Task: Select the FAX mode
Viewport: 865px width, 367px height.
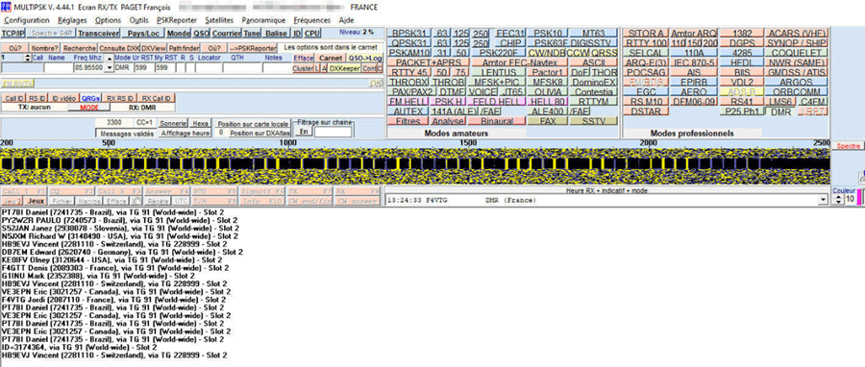Action: (x=548, y=121)
